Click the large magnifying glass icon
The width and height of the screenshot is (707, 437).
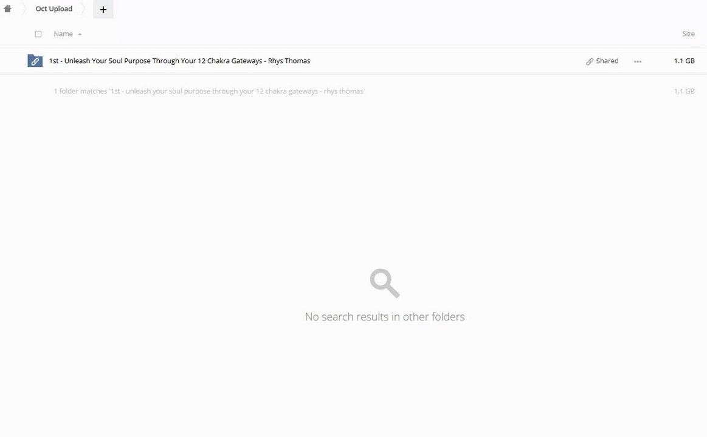384,283
